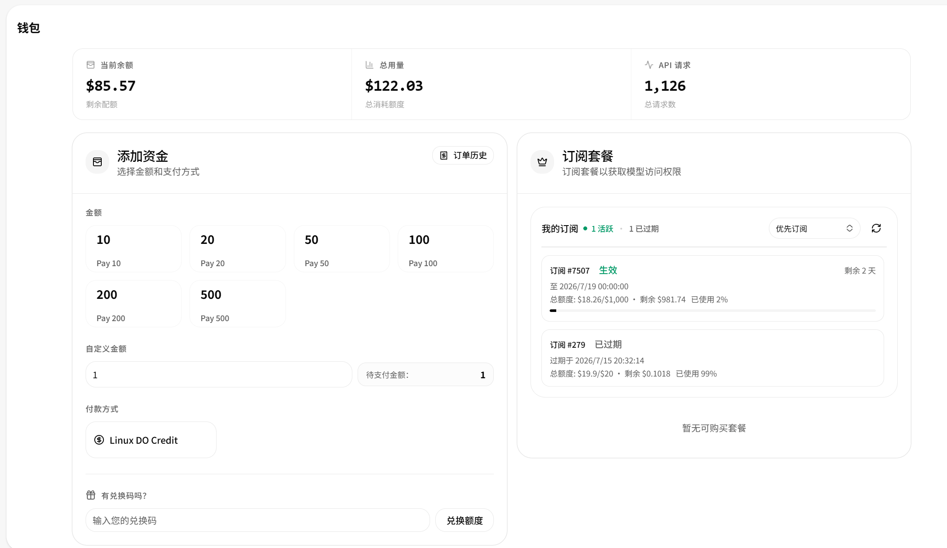This screenshot has width=947, height=548.
Task: Pick the 50 amount preset
Action: 342,249
